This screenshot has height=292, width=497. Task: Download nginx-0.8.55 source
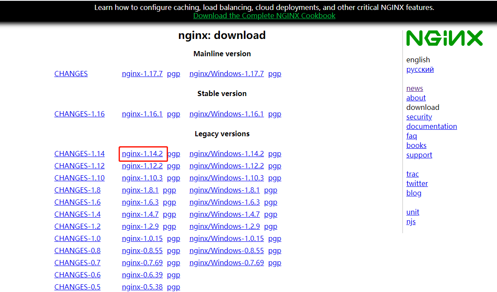142,250
